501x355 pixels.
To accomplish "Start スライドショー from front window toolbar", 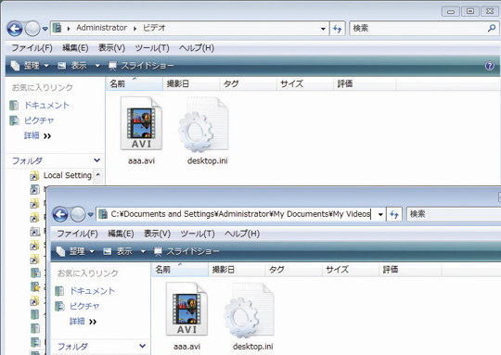I will [186, 251].
